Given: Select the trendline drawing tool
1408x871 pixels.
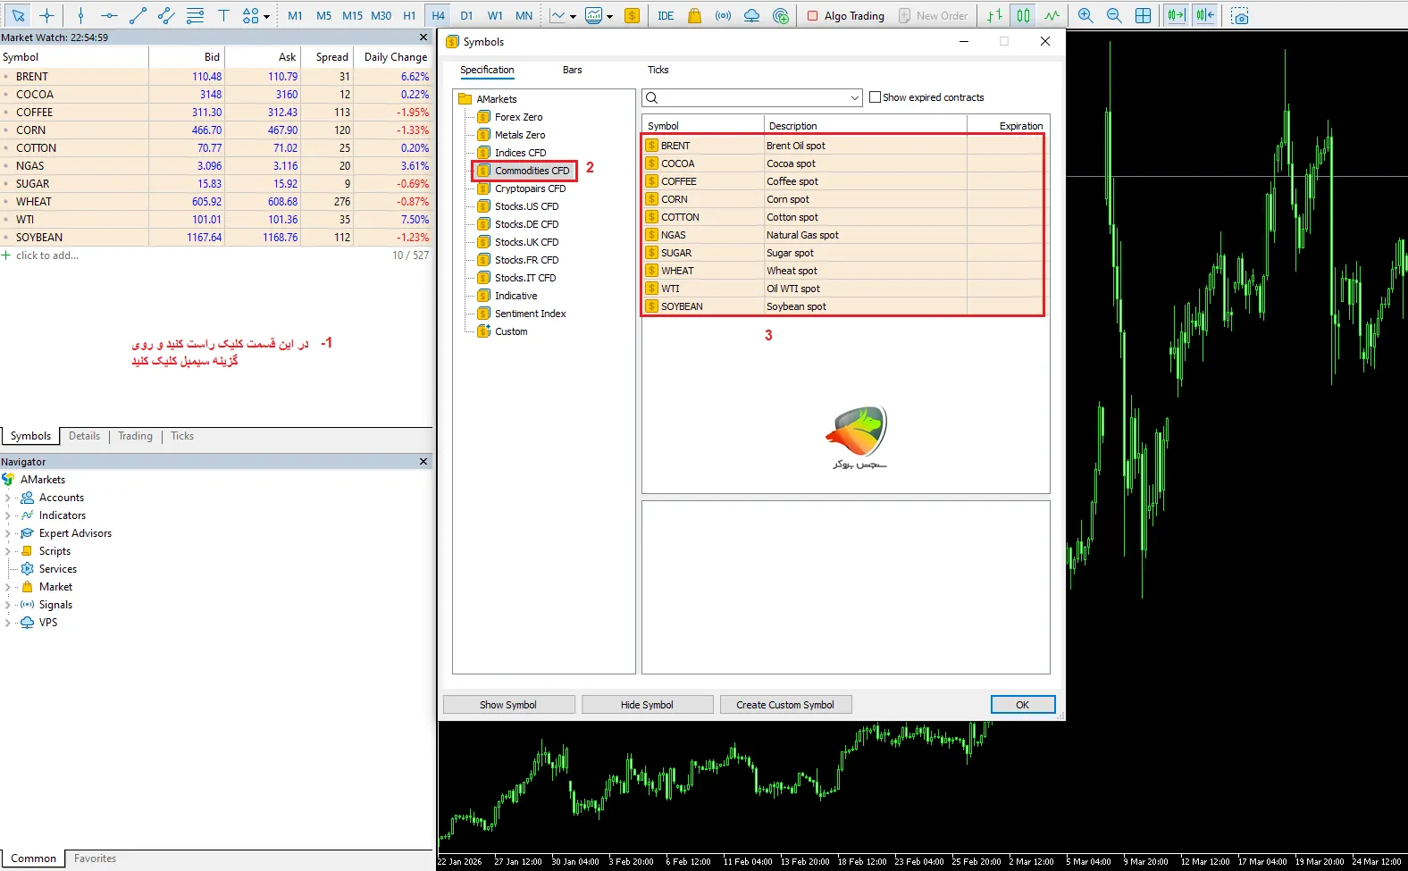Looking at the screenshot, I should [x=138, y=15].
